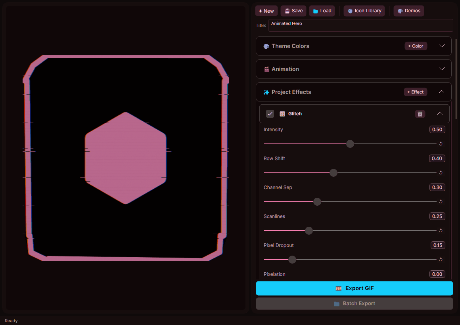460x325 pixels.
Task: Load a project file
Action: (x=322, y=11)
